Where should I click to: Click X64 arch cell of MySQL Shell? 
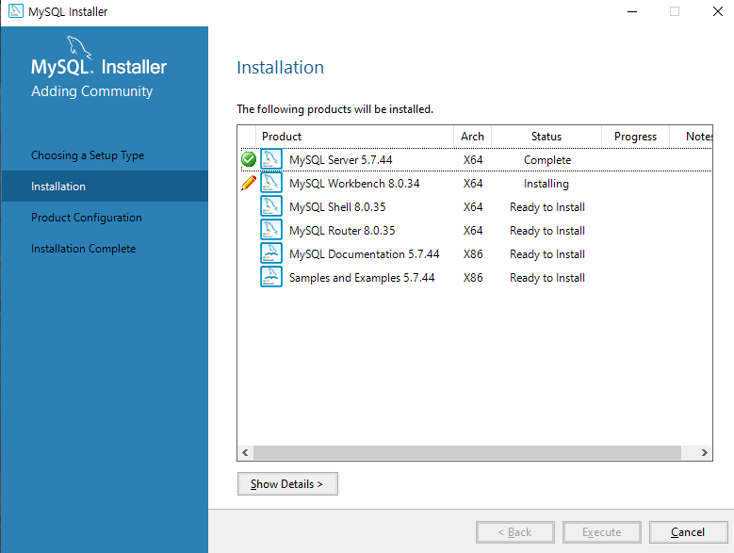(473, 207)
